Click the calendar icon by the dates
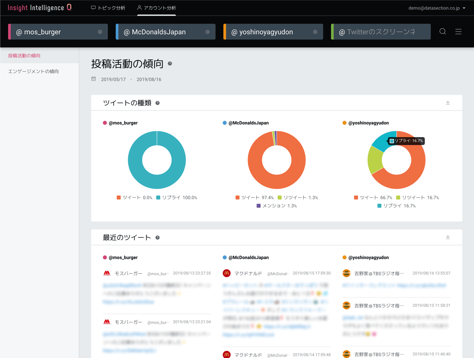Viewport: 474px width, 358px height. [94, 79]
